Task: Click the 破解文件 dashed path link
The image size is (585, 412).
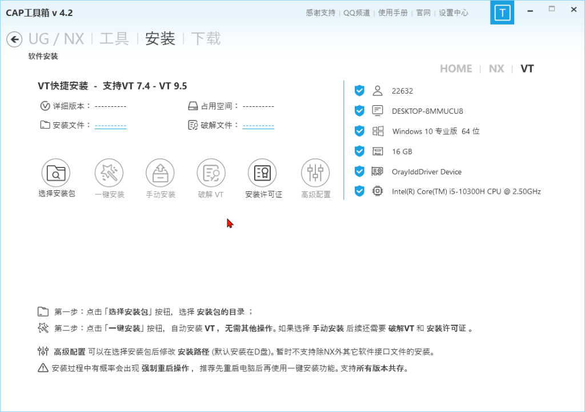Action: 258,125
